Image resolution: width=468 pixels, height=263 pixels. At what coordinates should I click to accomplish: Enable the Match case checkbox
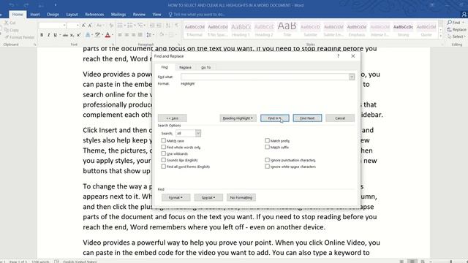click(x=163, y=140)
